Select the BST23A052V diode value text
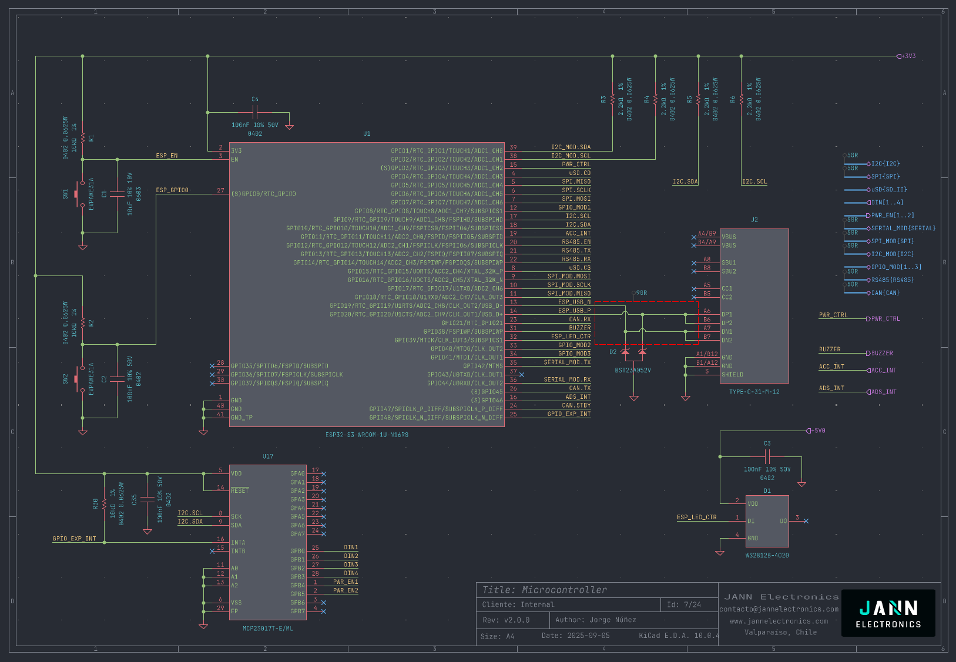 click(633, 371)
